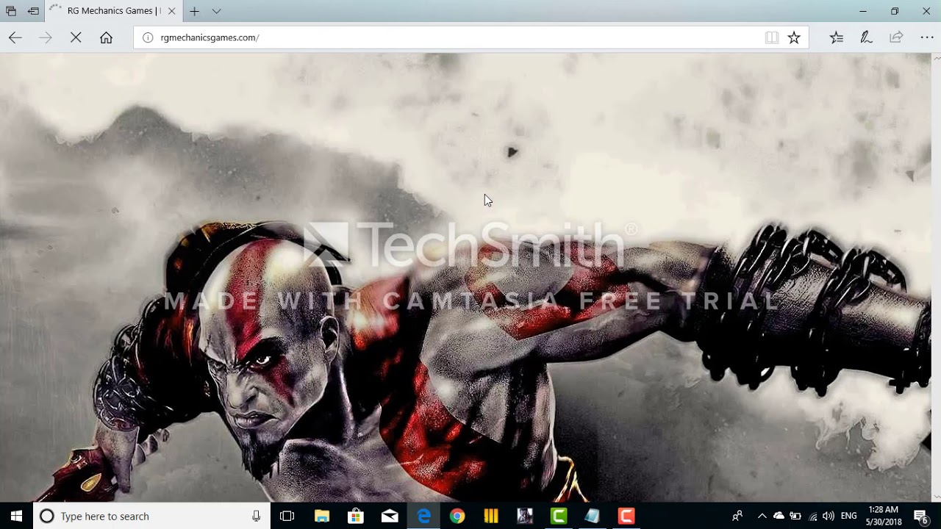Open Task View
This screenshot has height=529, width=941.
287,516
